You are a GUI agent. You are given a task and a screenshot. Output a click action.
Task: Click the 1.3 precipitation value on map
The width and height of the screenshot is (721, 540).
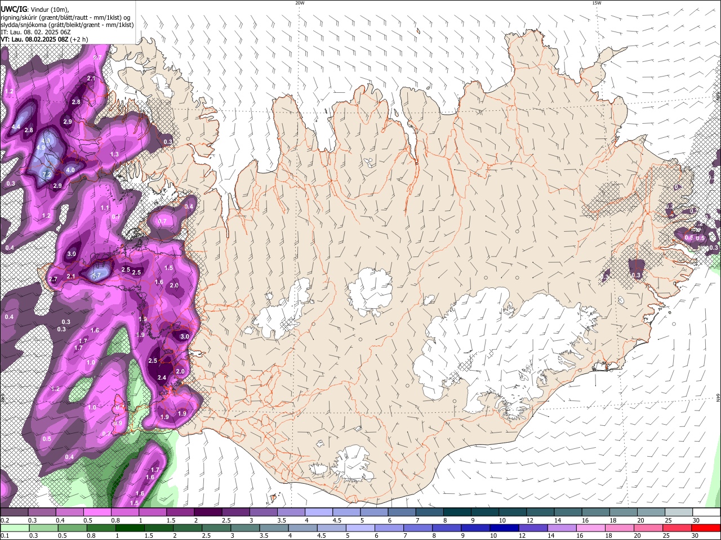(114, 154)
